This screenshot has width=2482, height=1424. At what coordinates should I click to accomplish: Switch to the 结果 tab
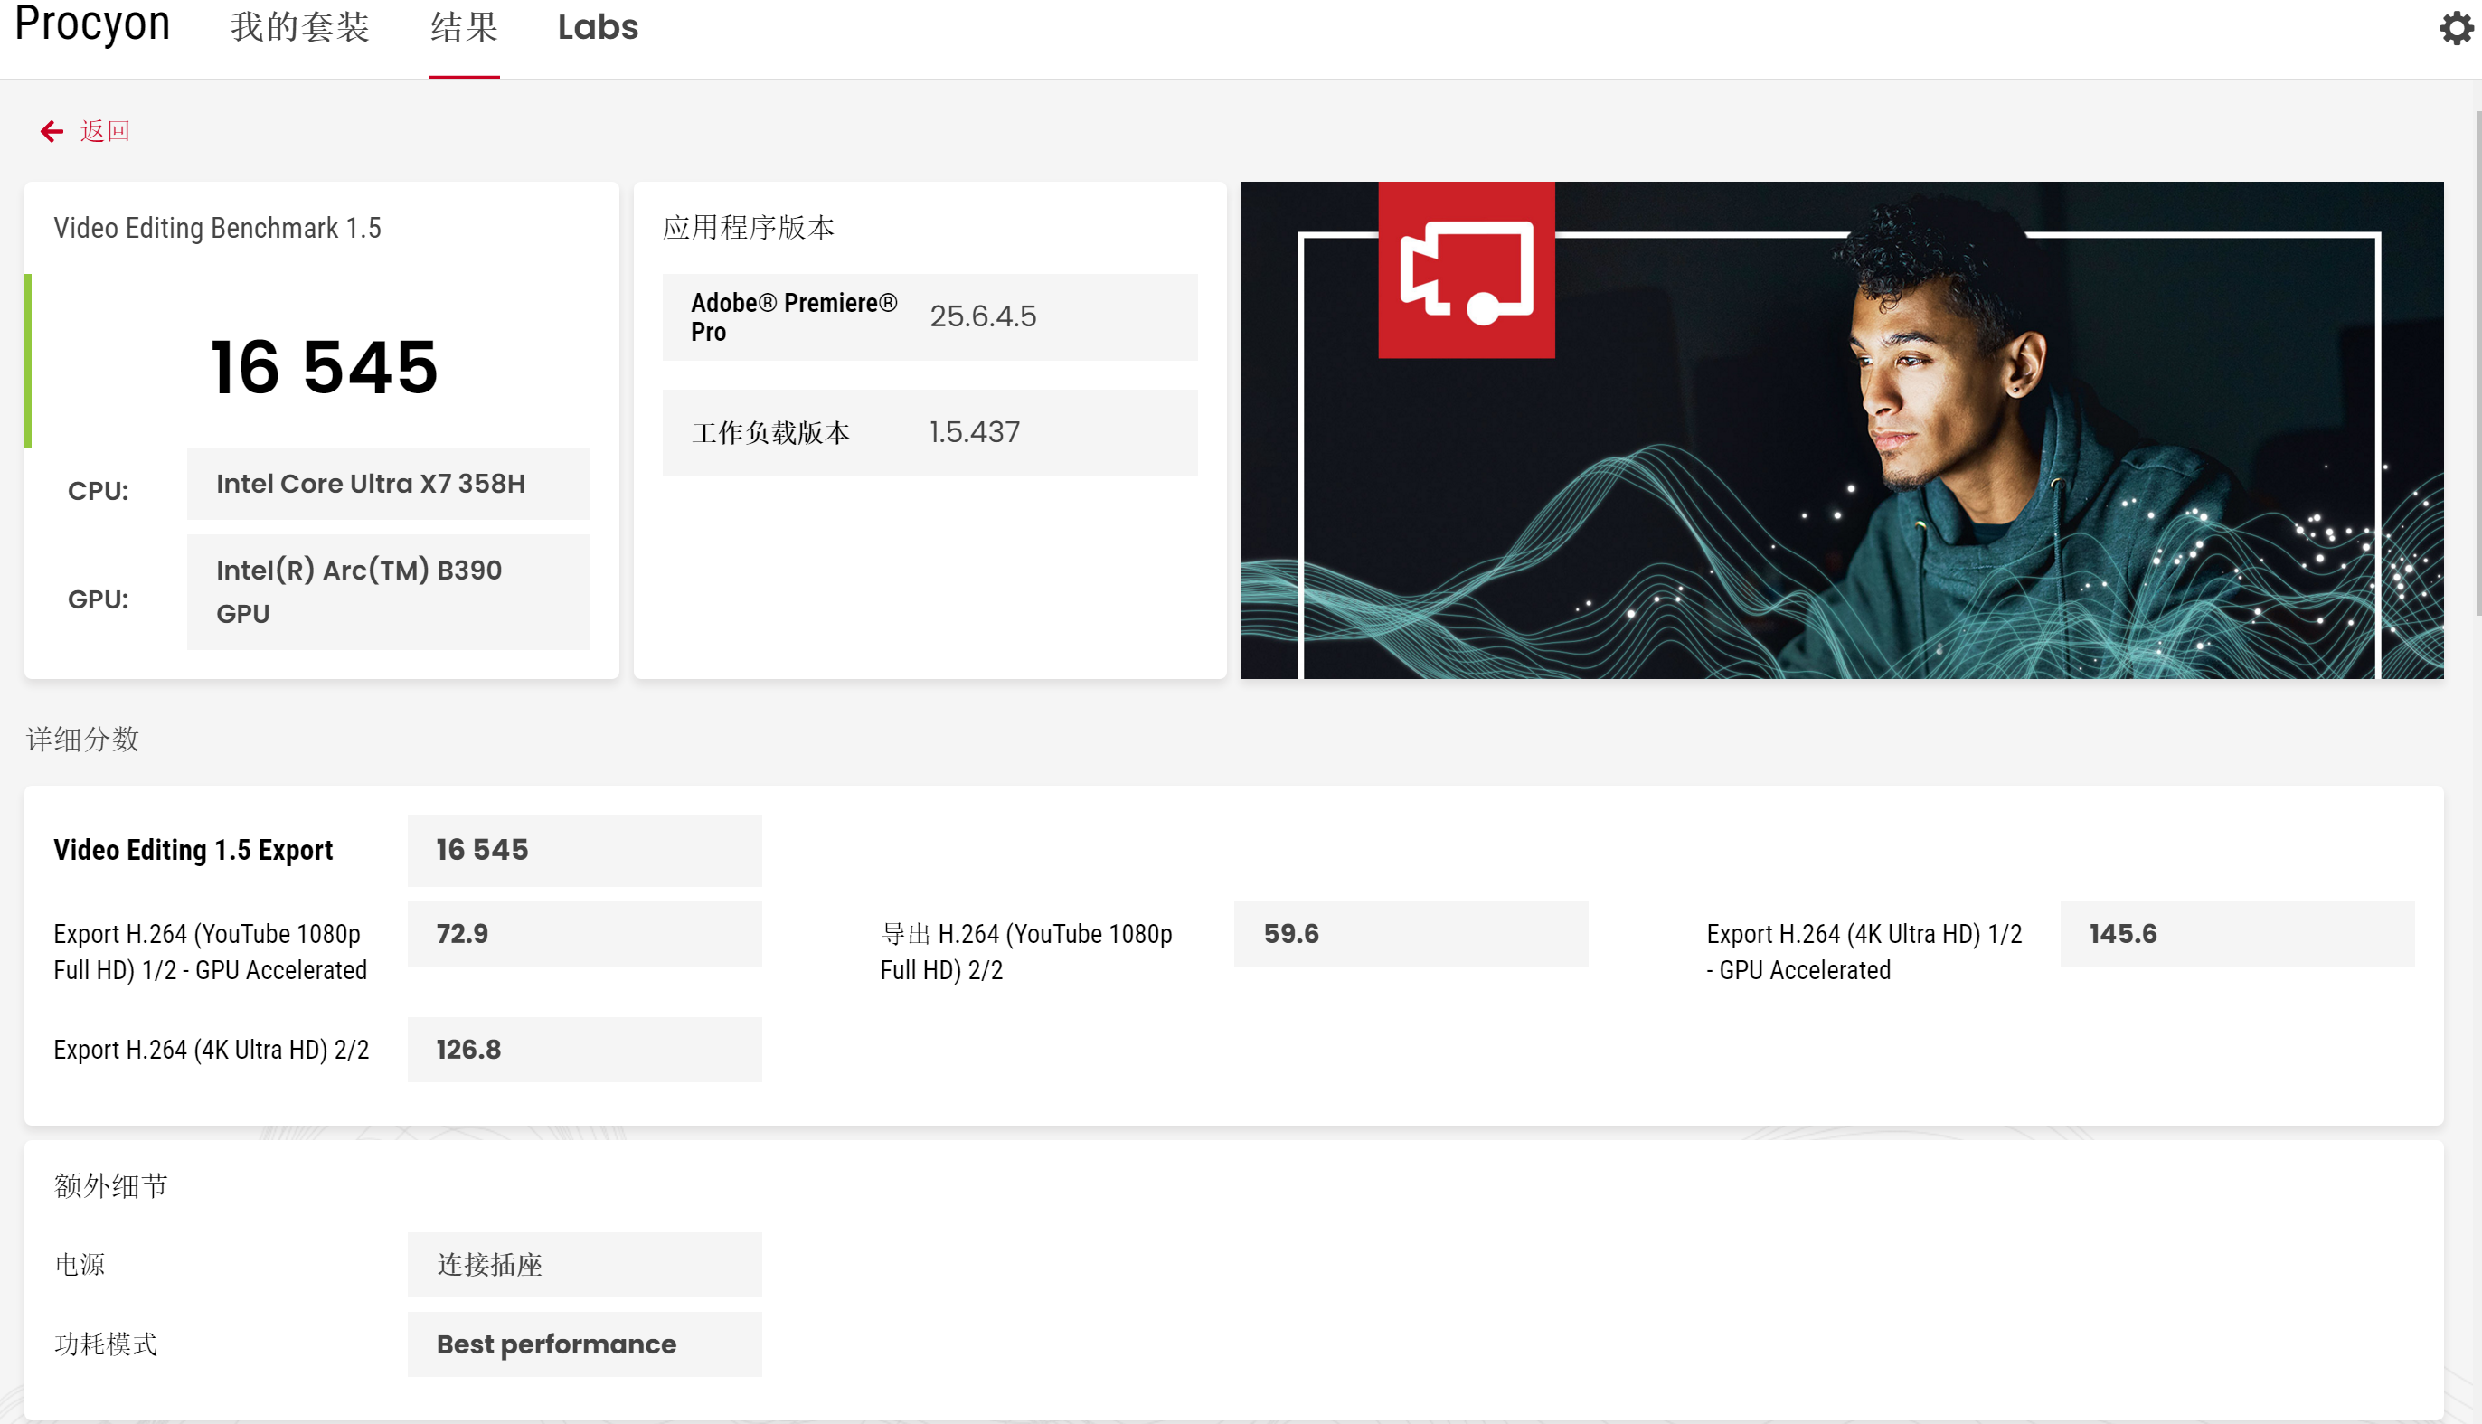464,27
